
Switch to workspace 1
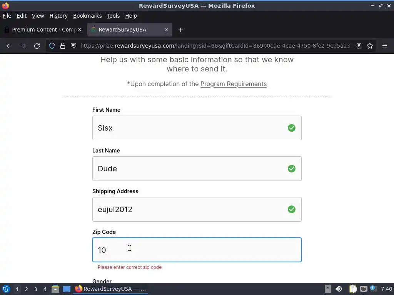17,289
